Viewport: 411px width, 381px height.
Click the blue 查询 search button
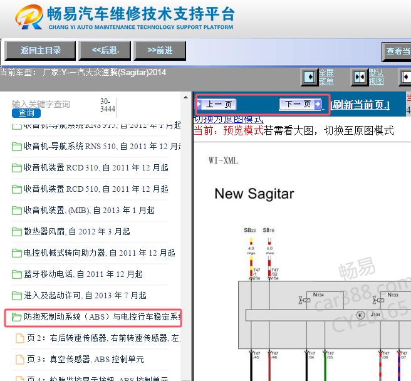(x=26, y=113)
